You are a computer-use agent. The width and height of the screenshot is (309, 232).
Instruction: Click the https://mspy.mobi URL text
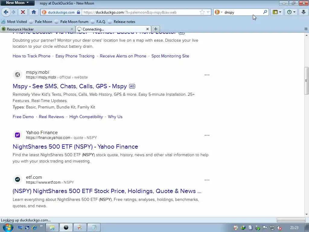click(41, 77)
